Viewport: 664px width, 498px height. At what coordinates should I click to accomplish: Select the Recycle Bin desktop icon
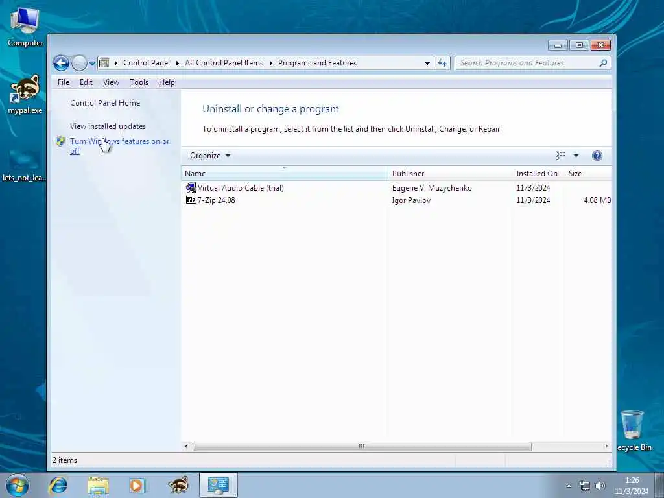633,431
